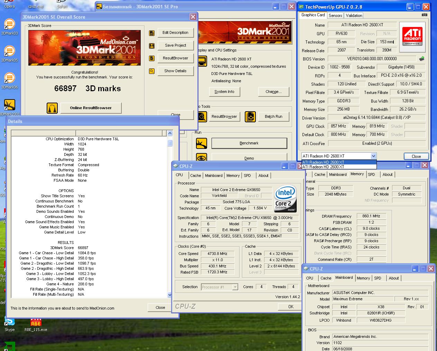
Task: Choose the highlighted ATI Radeon HD 2600 XT entry
Action: 339,162
